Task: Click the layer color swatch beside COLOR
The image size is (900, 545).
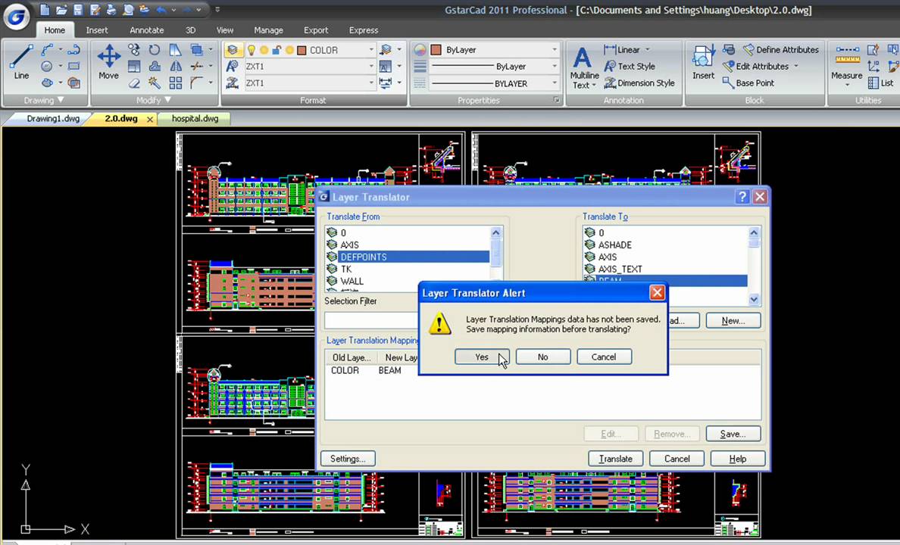Action: (302, 51)
